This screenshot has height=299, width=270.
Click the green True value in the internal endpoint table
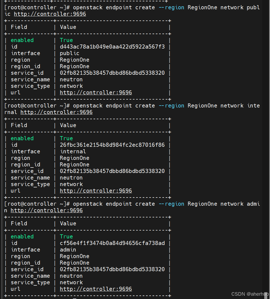click(x=66, y=138)
